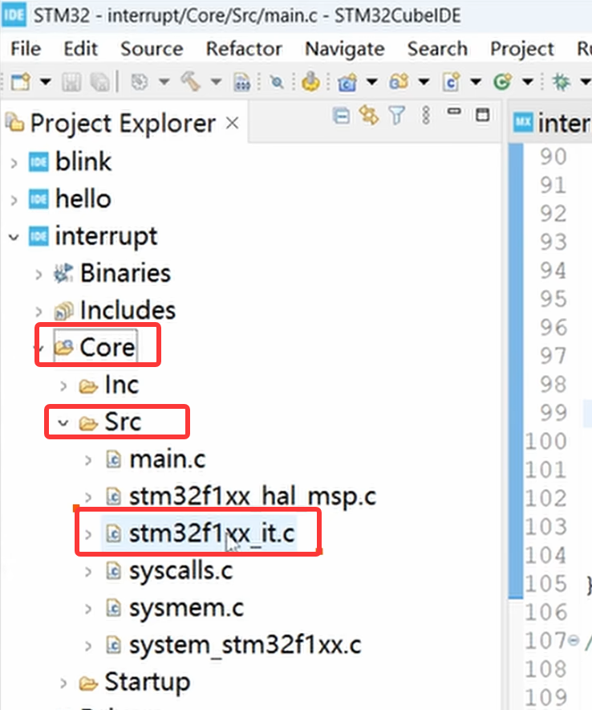Select the Inc folder
The height and width of the screenshot is (710, 592).
pyautogui.click(x=122, y=385)
